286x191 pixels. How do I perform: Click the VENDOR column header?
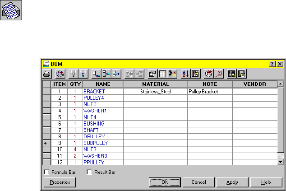click(255, 84)
